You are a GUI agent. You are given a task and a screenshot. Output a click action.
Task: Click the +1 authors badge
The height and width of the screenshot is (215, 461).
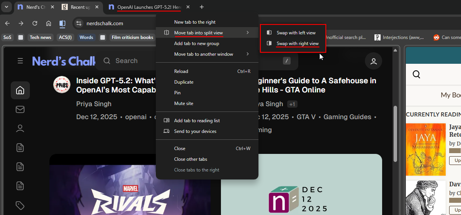(292, 104)
